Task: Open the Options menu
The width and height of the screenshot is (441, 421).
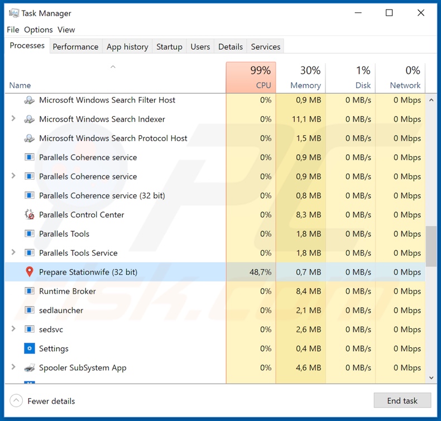Action: pyautogui.click(x=39, y=30)
